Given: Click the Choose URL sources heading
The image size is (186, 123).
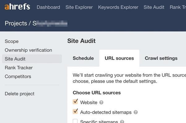Looking at the screenshot, I should (x=97, y=93).
